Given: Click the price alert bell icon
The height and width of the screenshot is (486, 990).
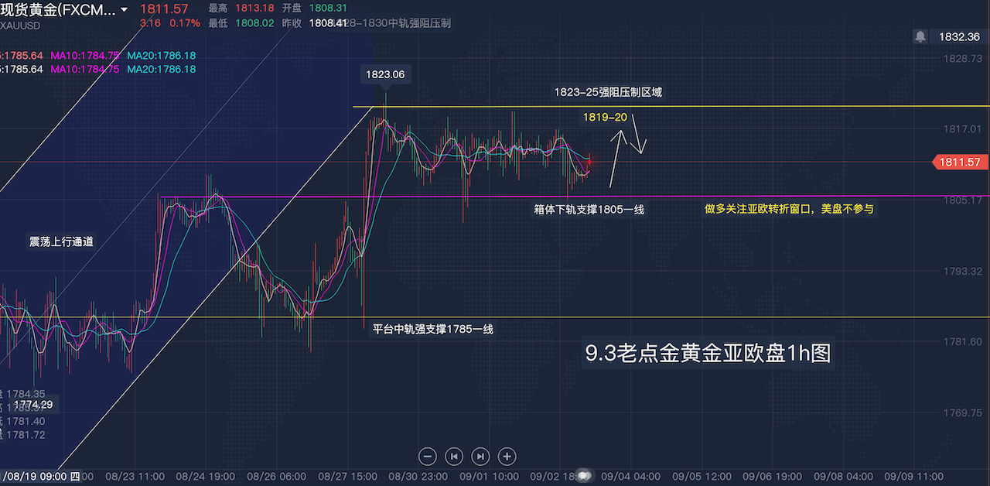Looking at the screenshot, I should click(920, 36).
